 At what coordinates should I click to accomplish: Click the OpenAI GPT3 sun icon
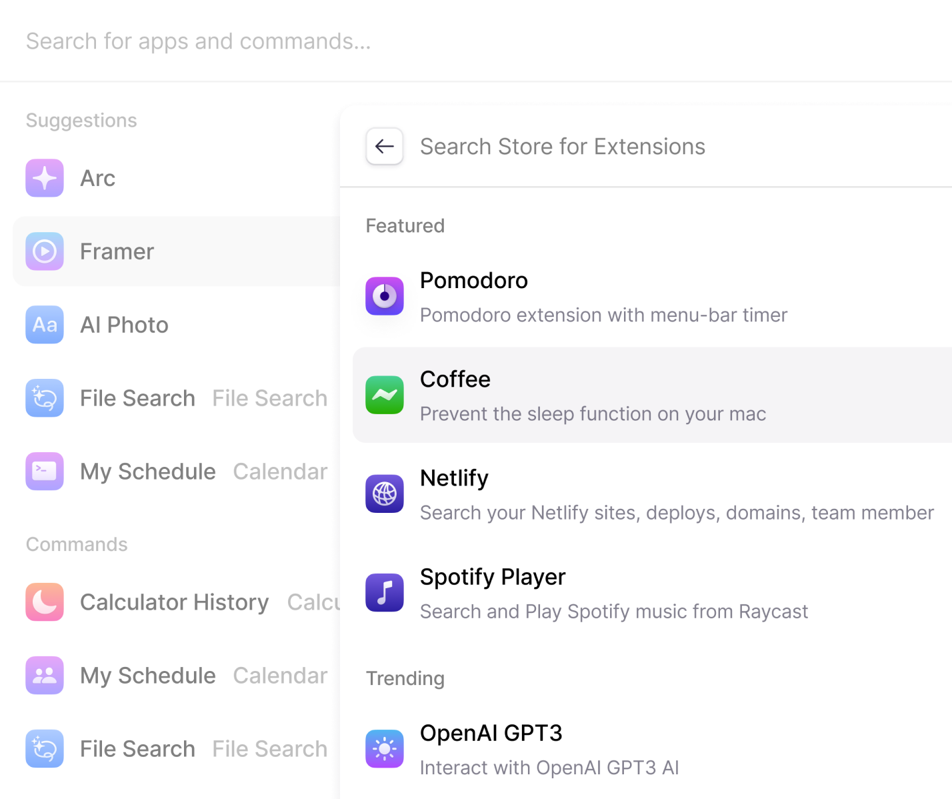[385, 749]
